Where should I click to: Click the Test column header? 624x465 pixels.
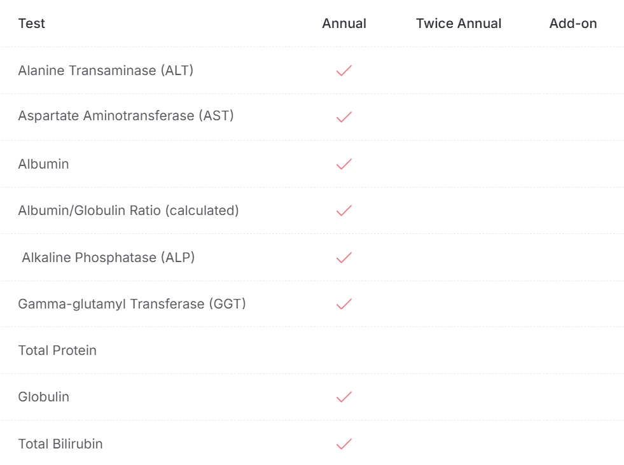click(31, 24)
